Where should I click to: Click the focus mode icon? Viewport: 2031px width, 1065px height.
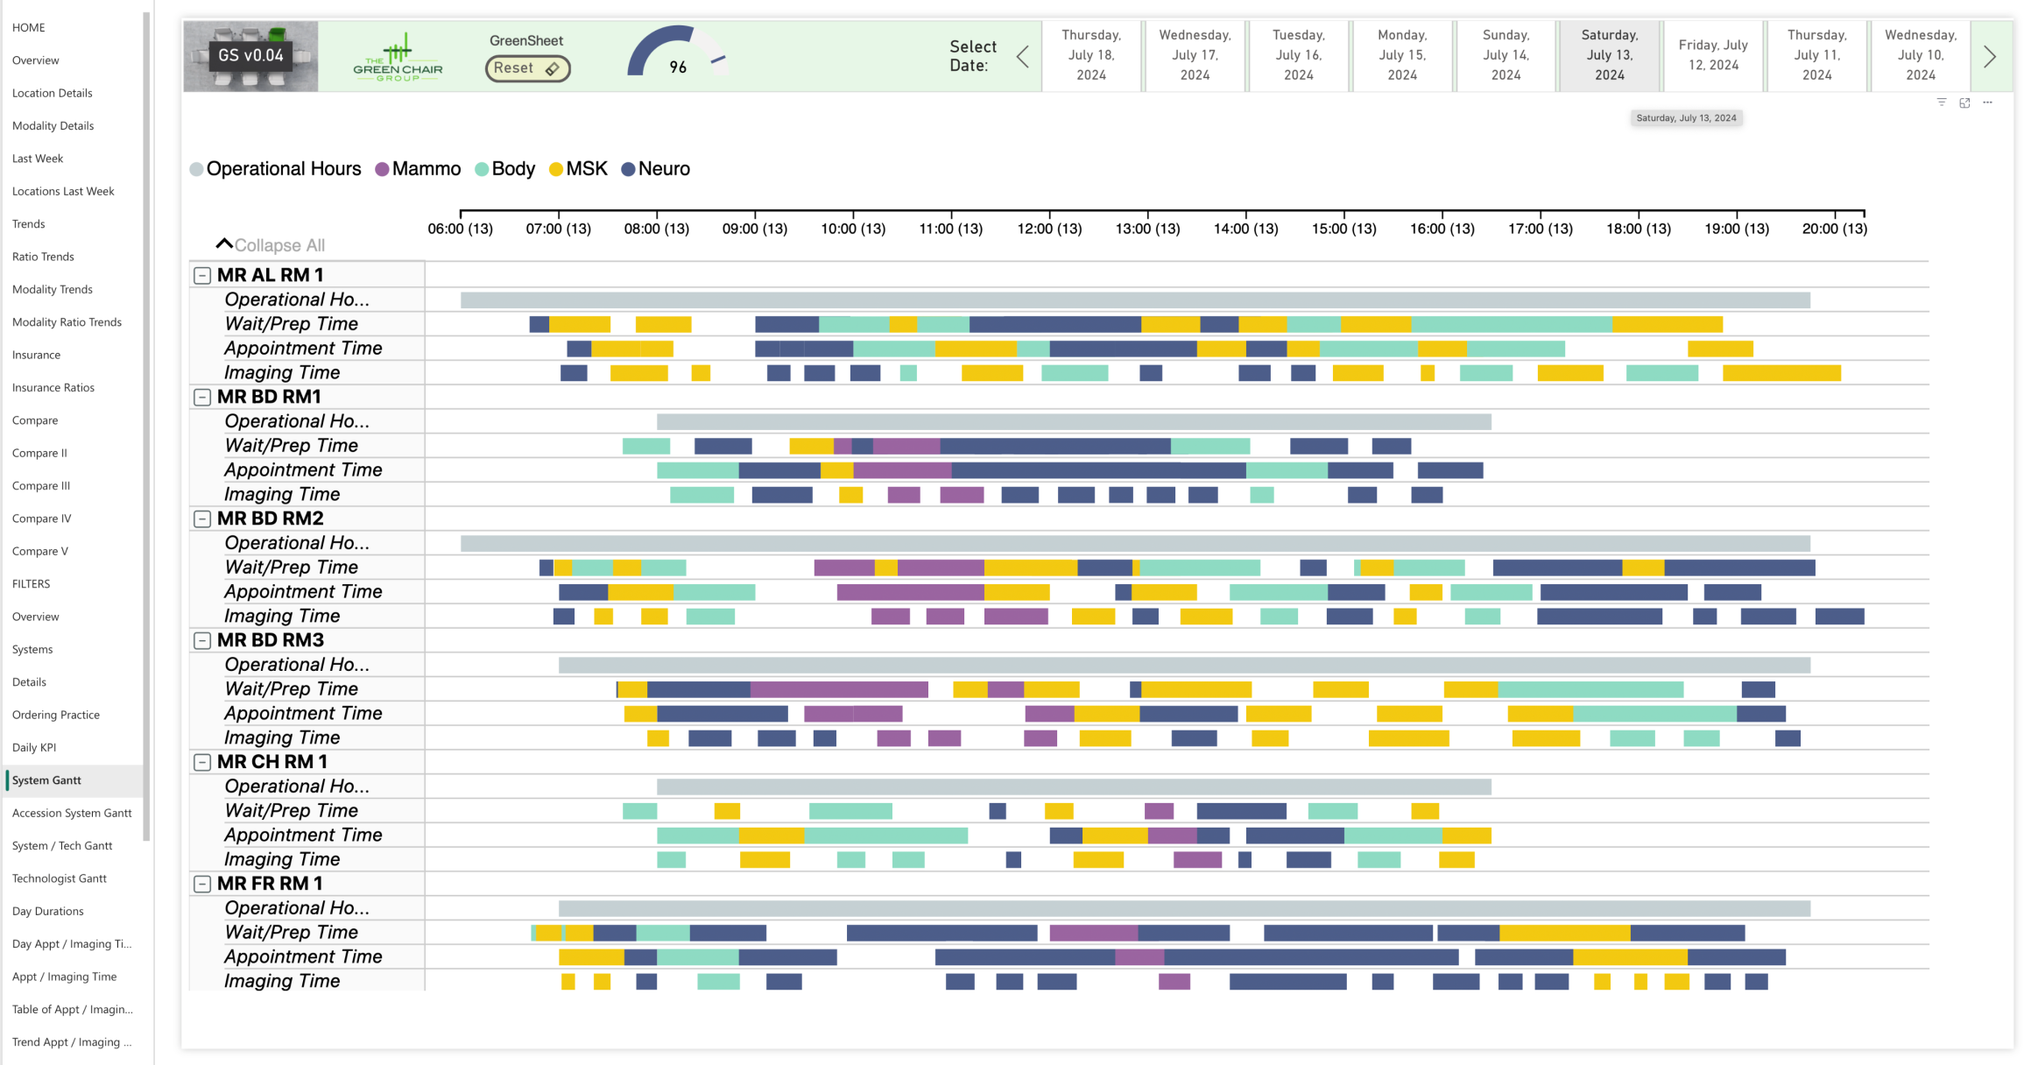point(1964,102)
